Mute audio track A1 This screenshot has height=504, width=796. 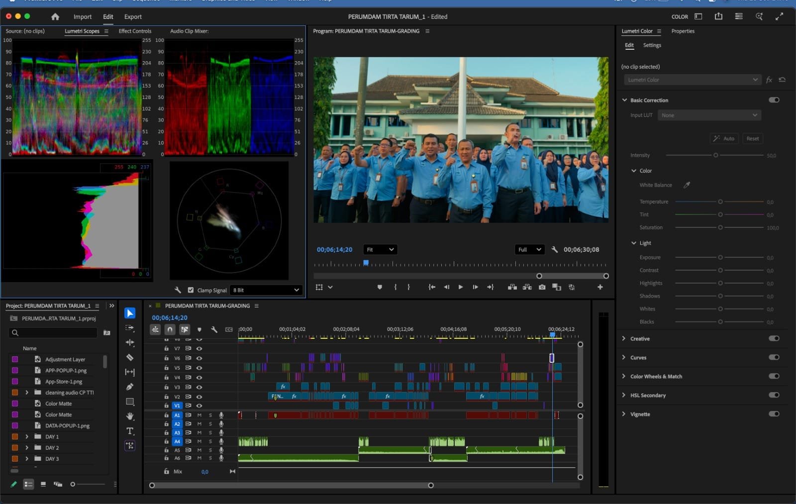click(199, 415)
